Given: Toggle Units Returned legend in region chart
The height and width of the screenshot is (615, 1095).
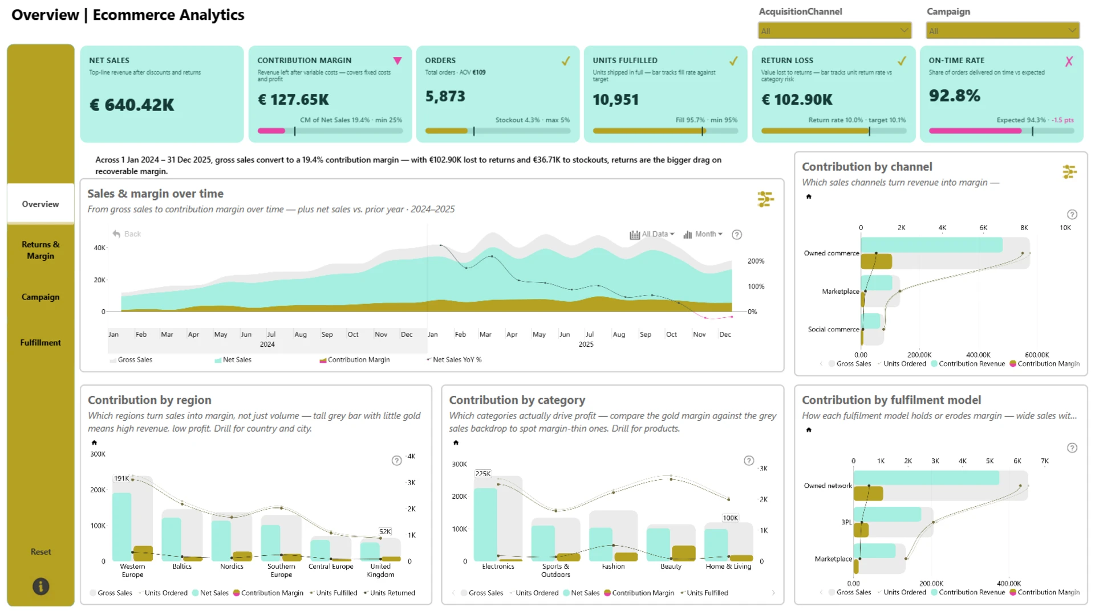Looking at the screenshot, I should [x=390, y=593].
